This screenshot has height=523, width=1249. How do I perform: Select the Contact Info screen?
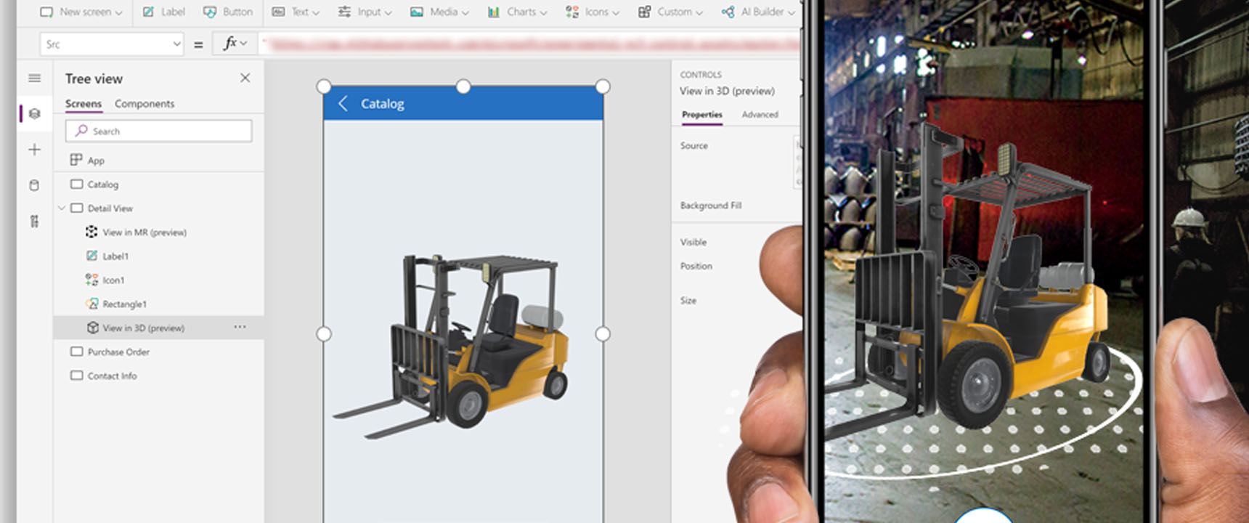click(x=158, y=376)
